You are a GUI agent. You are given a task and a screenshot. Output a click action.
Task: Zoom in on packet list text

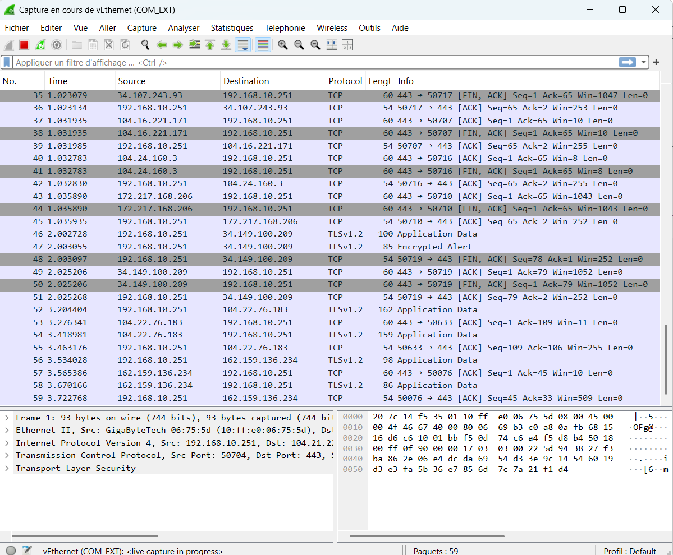pos(283,45)
